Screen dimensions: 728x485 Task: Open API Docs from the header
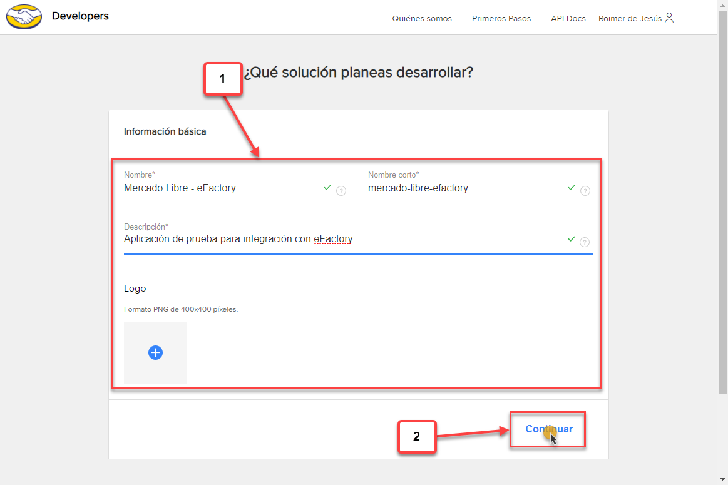tap(568, 19)
